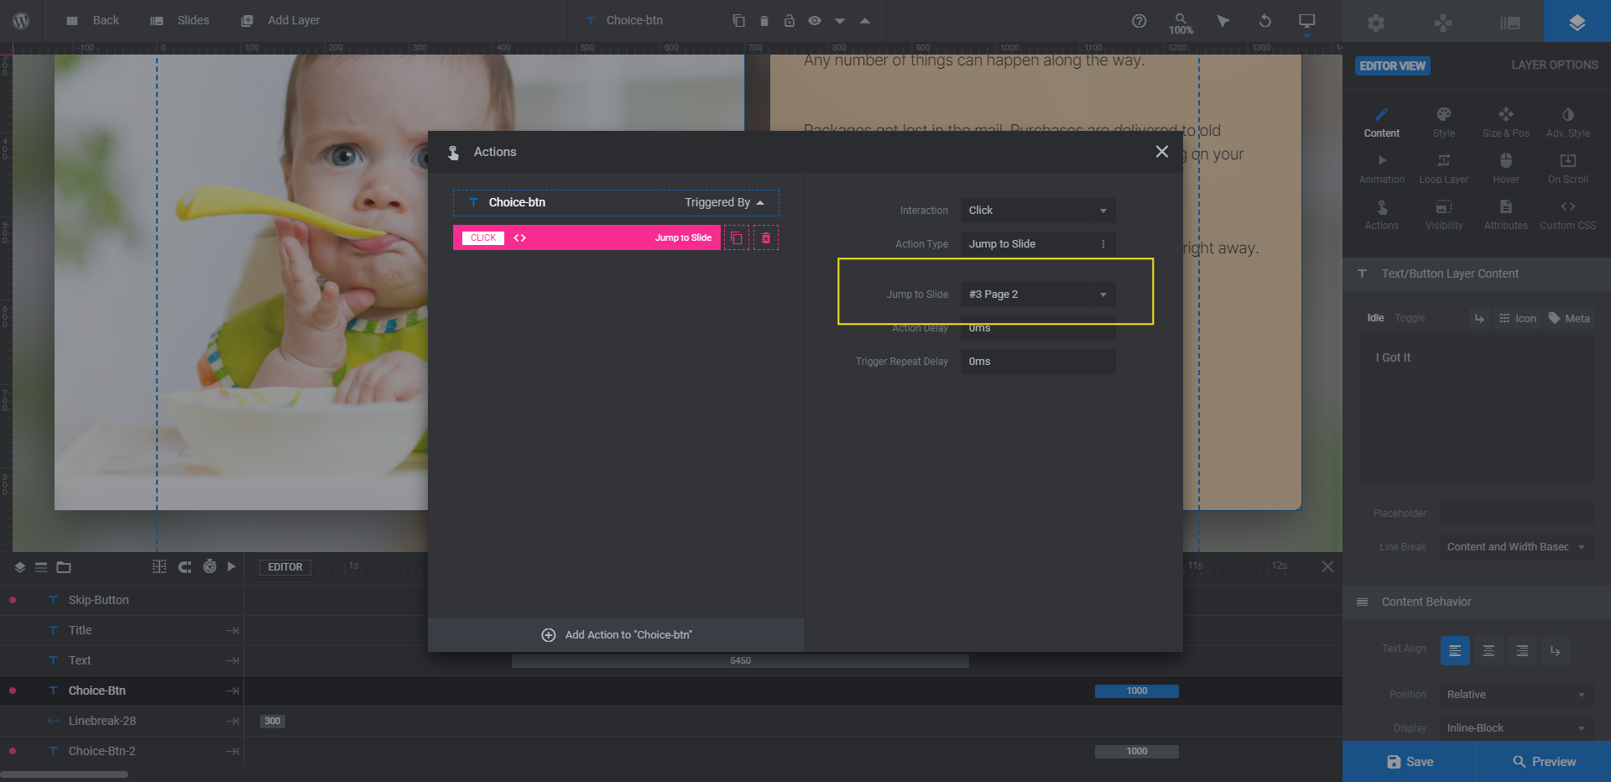Close the timeline panel

1327,566
